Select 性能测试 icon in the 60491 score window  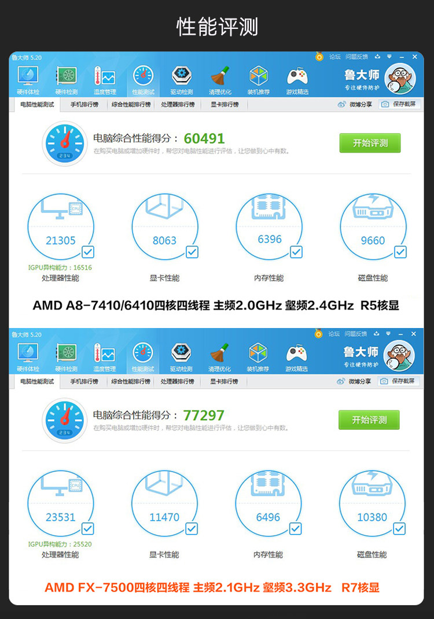click(x=143, y=80)
